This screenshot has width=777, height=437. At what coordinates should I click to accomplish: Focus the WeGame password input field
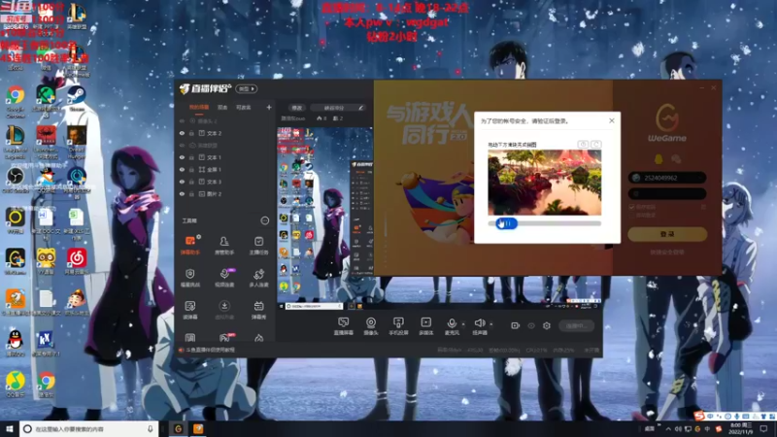[x=667, y=193]
